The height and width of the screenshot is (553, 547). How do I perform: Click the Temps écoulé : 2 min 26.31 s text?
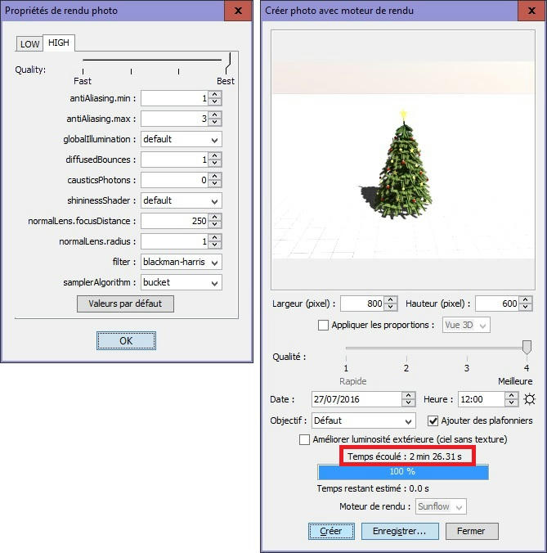[405, 456]
